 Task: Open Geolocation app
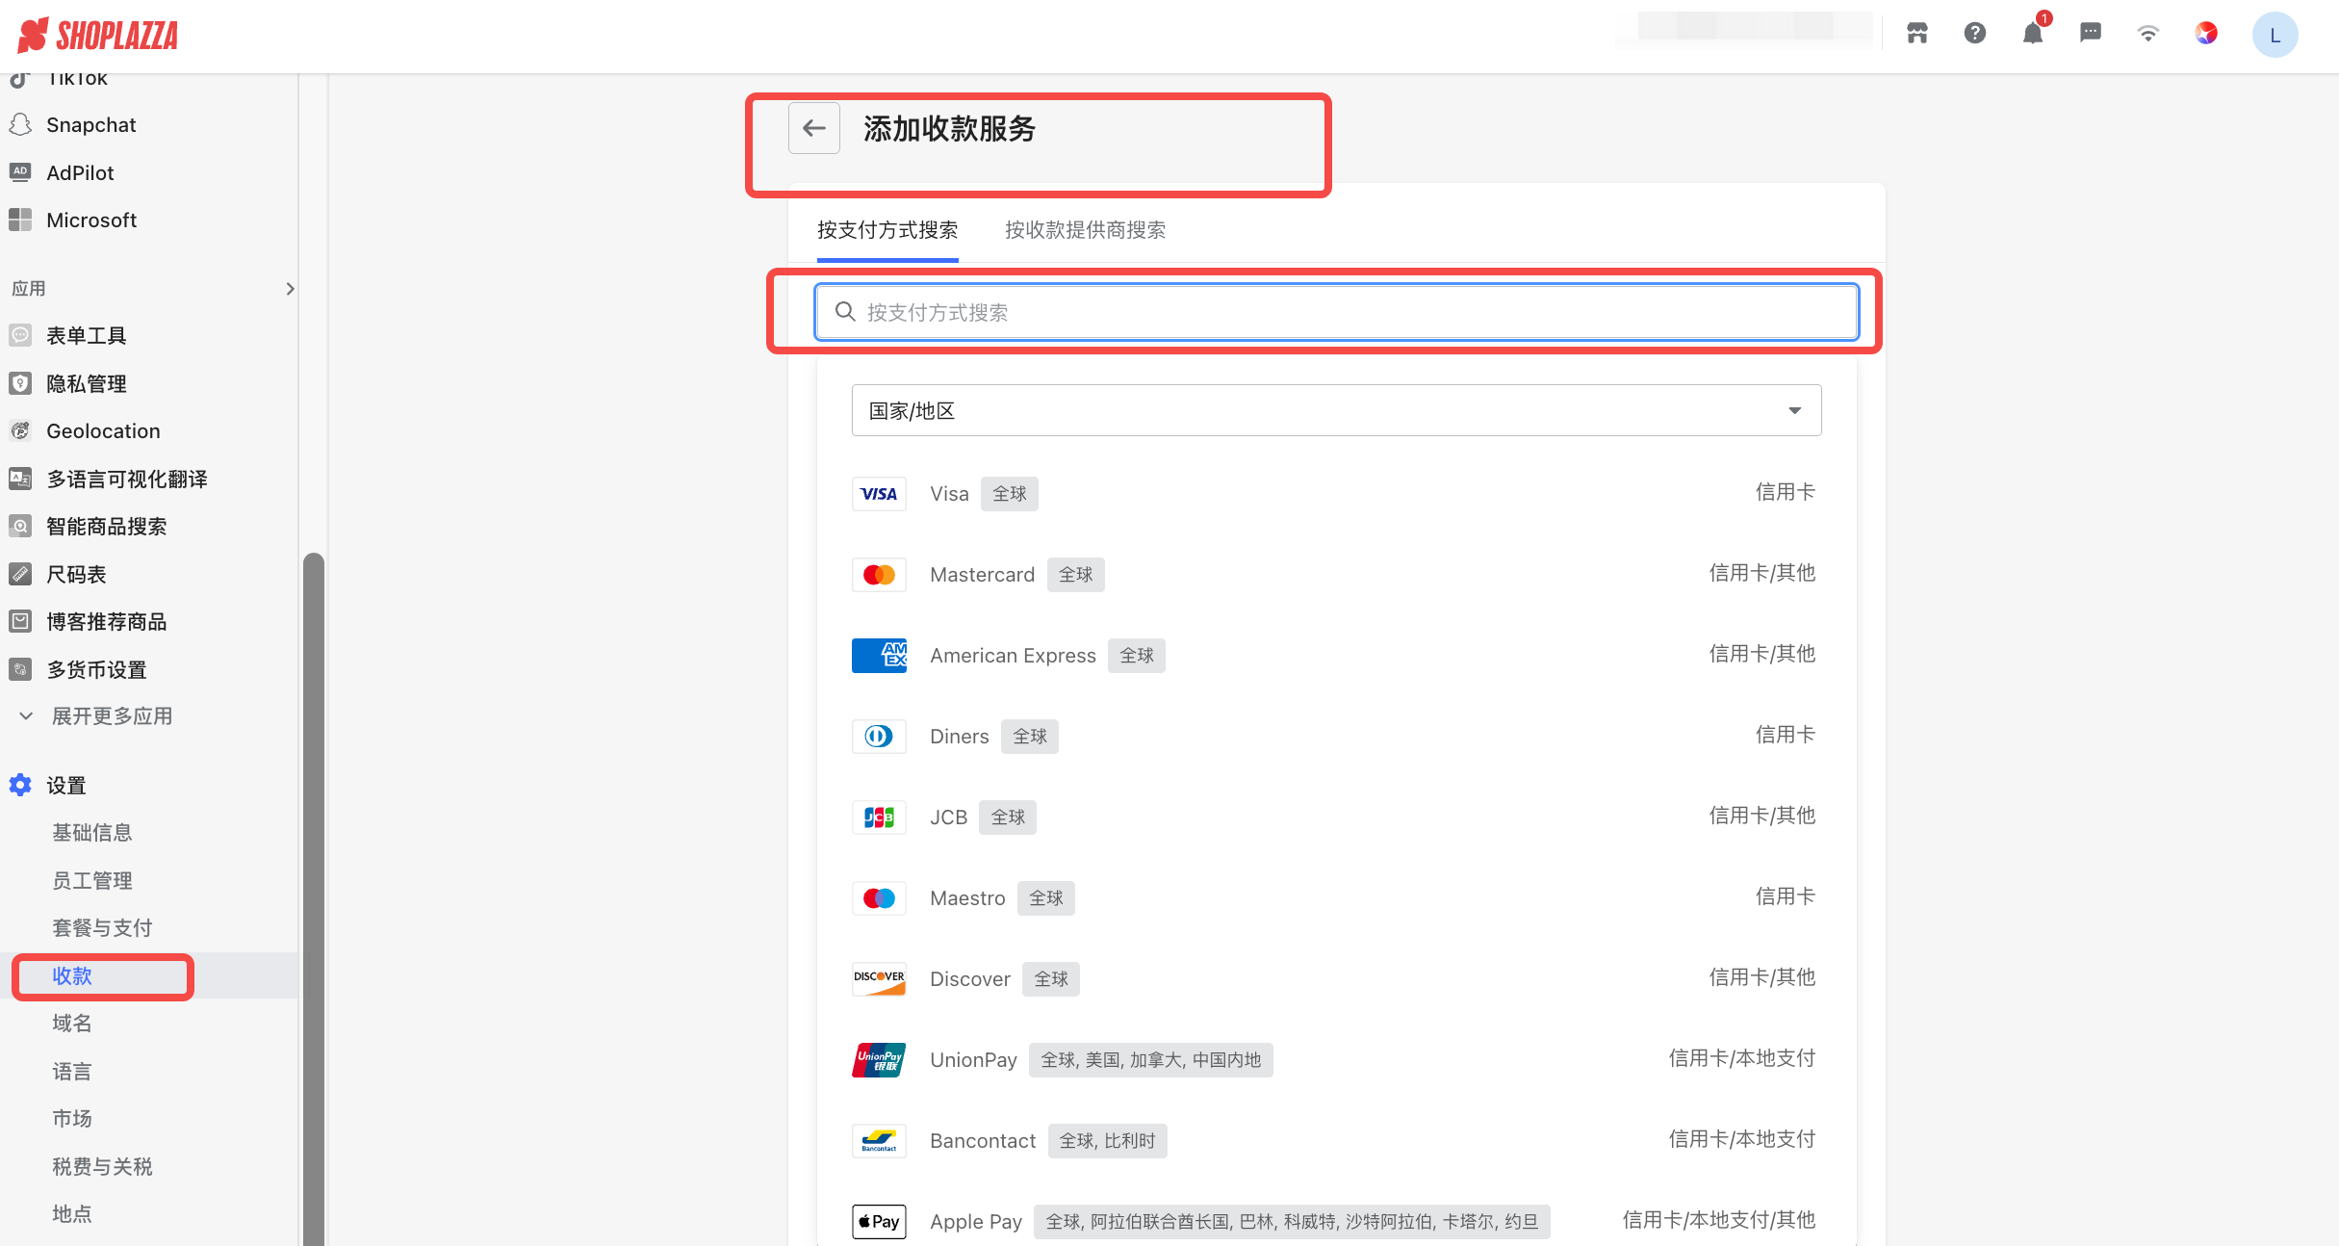click(x=103, y=431)
